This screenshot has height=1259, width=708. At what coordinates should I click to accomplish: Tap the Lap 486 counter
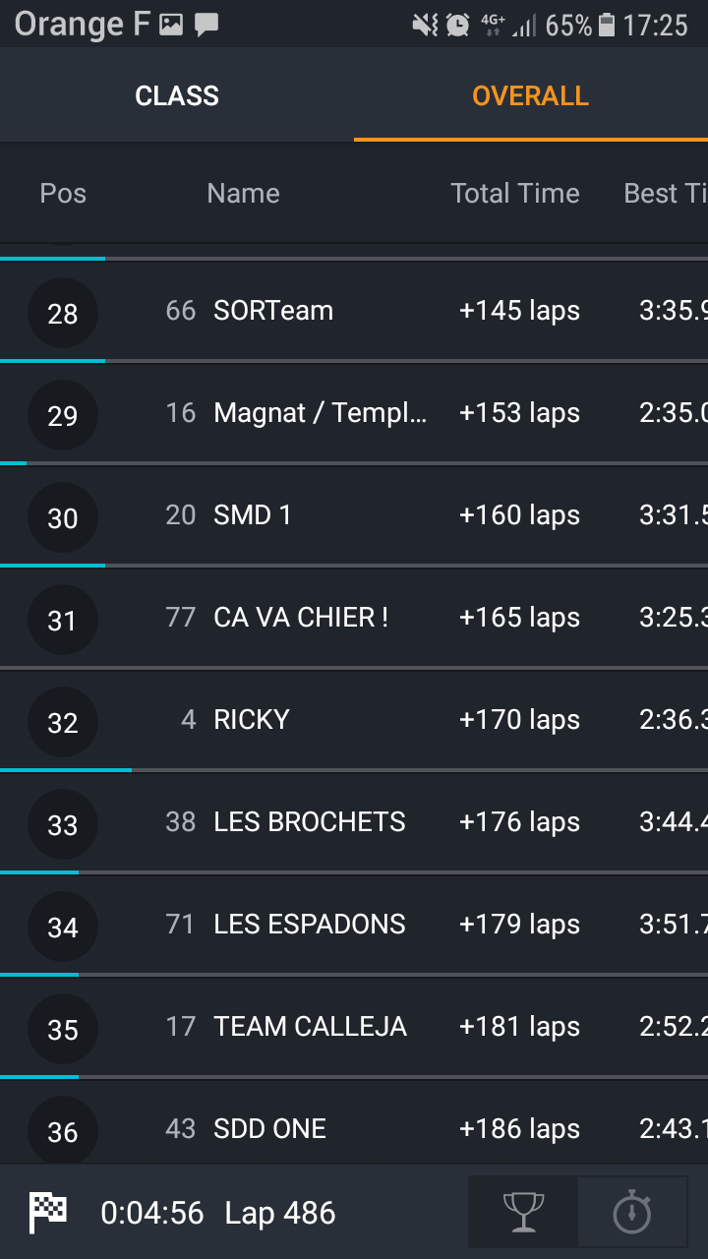280,1213
